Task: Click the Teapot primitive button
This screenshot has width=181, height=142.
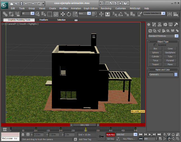Action: [x=156, y=64]
